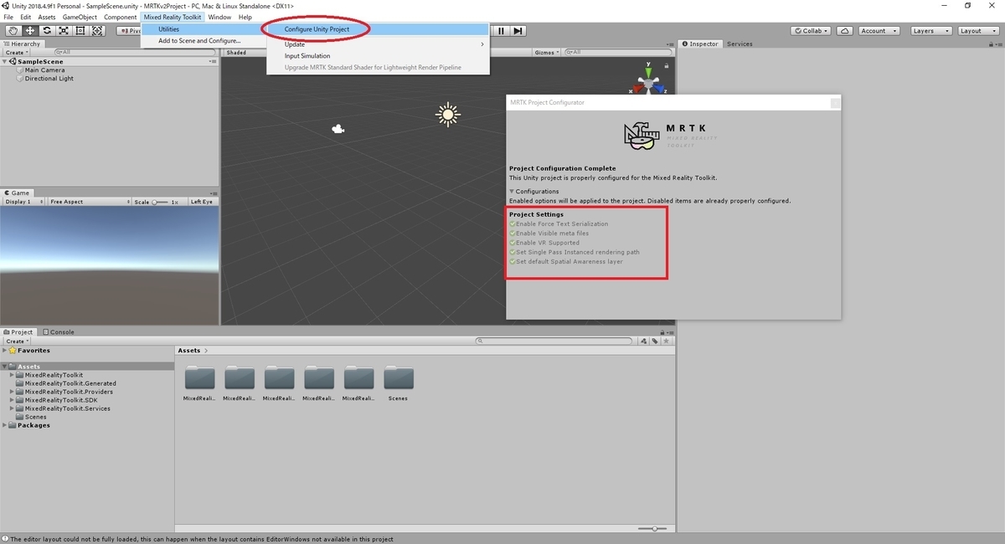Open the Free Aspect dropdown
This screenshot has width=1005, height=544.
click(89, 202)
